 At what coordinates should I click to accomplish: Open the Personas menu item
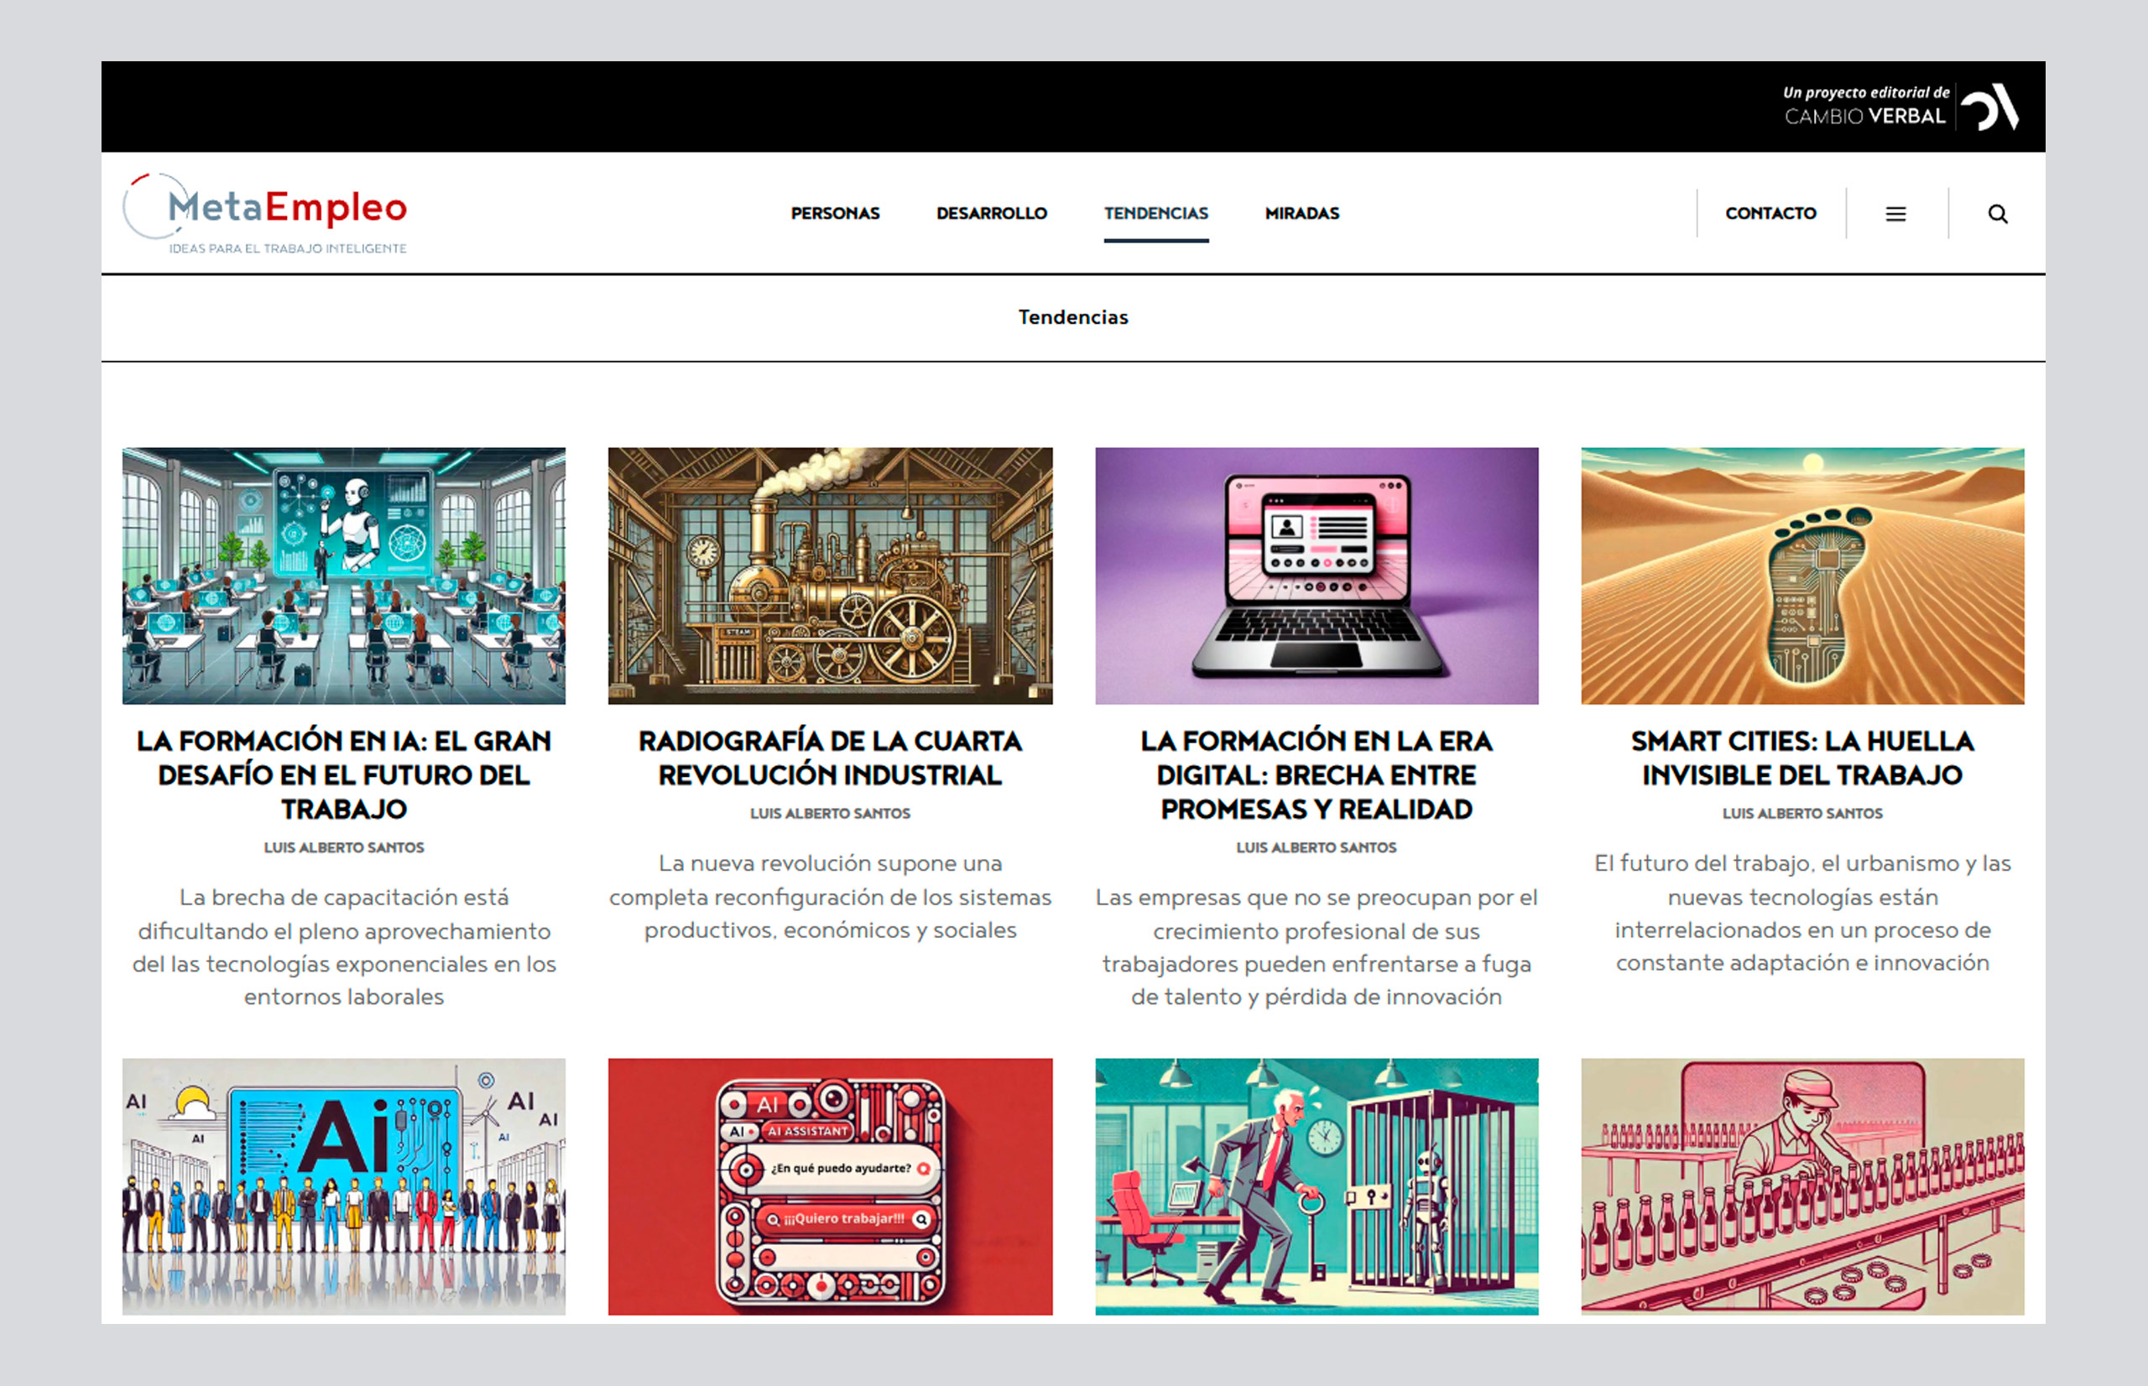coord(834,213)
